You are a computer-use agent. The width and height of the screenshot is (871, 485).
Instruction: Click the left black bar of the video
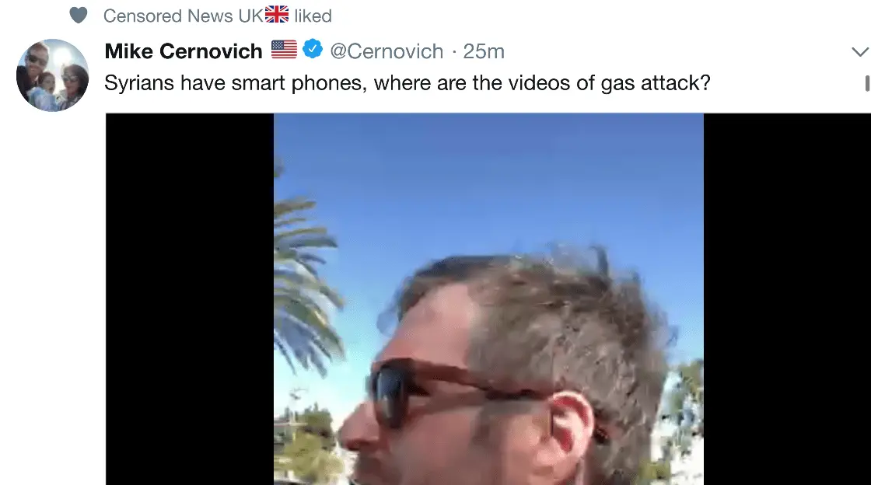click(x=190, y=299)
